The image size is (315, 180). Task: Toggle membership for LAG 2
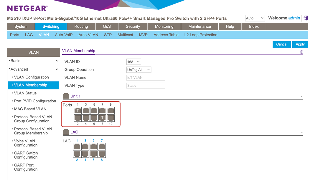tap(77, 154)
